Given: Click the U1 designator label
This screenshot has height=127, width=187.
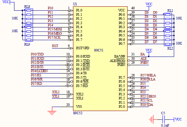Looking at the screenshot, I should pyautogui.click(x=75, y=4).
